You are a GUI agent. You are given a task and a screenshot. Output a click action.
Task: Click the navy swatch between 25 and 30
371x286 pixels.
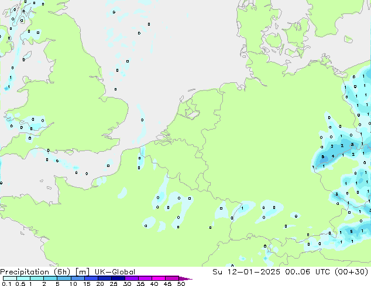point(118,278)
